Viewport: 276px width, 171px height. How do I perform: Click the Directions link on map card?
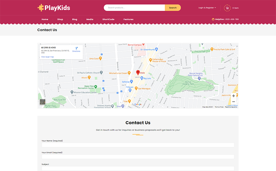(x=76, y=51)
